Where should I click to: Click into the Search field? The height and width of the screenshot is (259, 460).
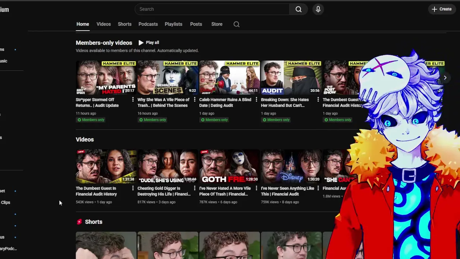(212, 9)
